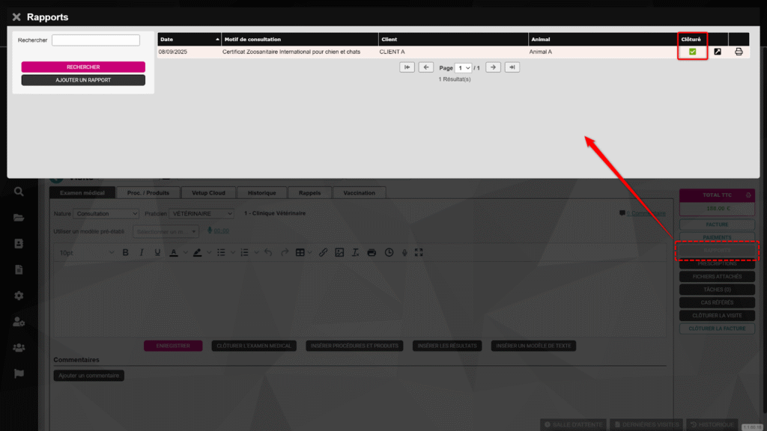This screenshot has height=431, width=767.
Task: Jump to the last results page
Action: tap(512, 67)
